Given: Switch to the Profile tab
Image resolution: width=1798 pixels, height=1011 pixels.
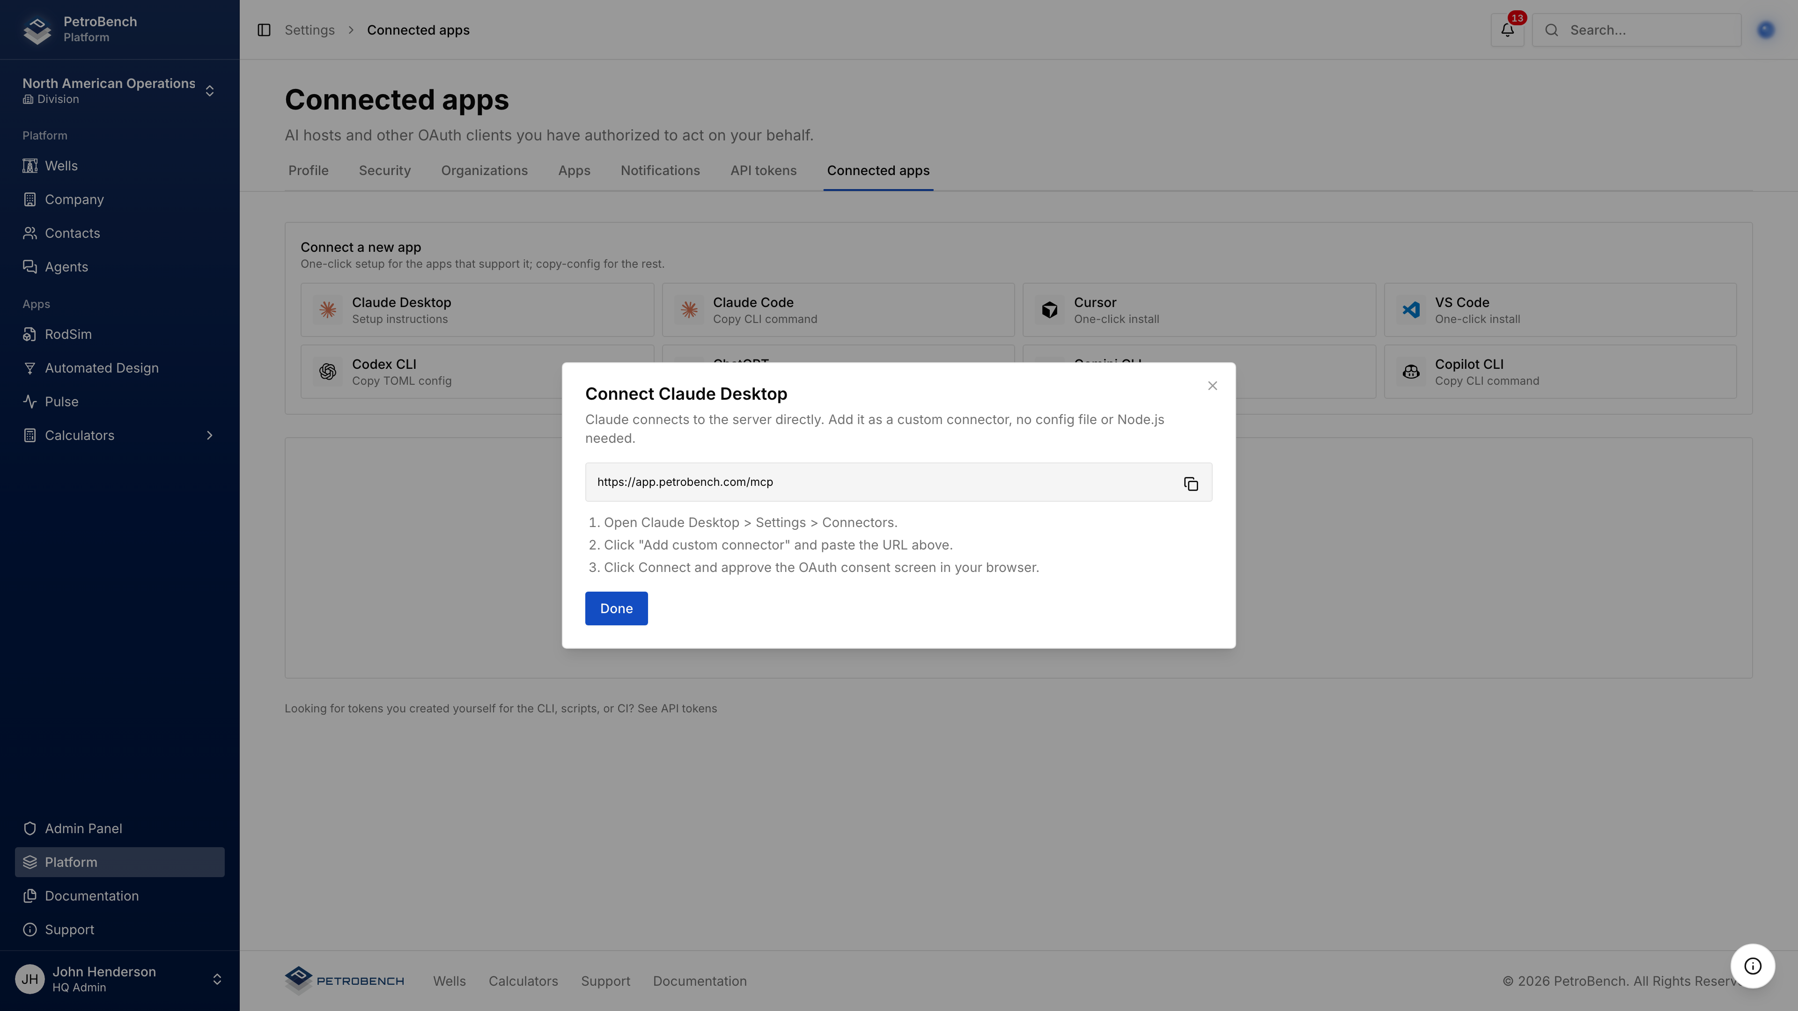Looking at the screenshot, I should pyautogui.click(x=308, y=171).
